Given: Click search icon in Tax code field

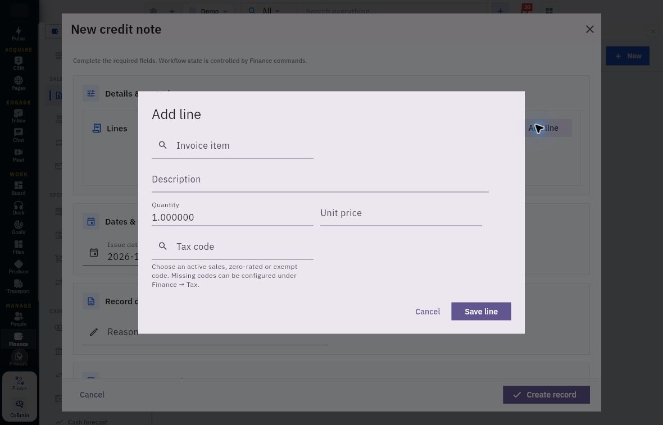Looking at the screenshot, I should click(162, 246).
